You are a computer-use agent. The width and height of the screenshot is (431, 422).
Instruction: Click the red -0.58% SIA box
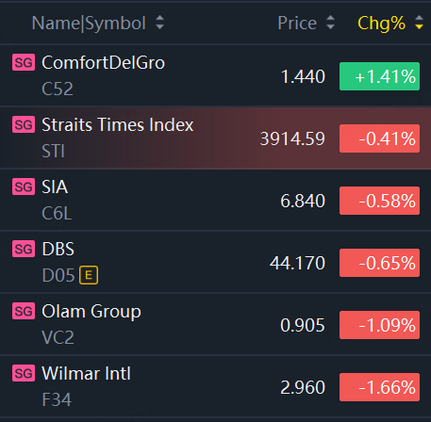379,201
